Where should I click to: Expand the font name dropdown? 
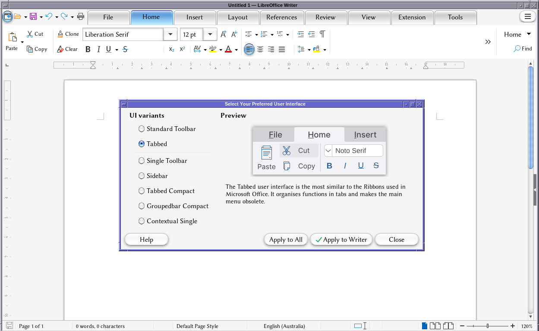coord(170,34)
